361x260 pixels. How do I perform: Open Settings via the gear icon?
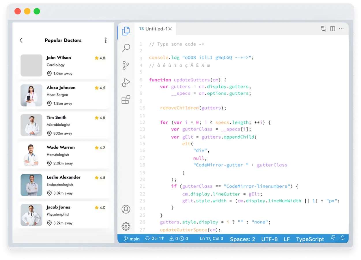[x=126, y=226]
